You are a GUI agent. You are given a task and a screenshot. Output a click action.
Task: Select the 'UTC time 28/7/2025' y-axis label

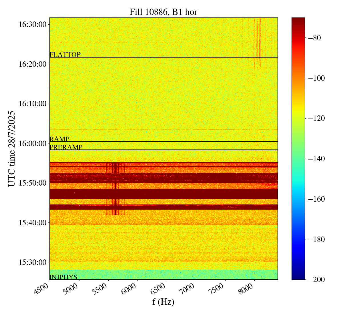click(12, 149)
